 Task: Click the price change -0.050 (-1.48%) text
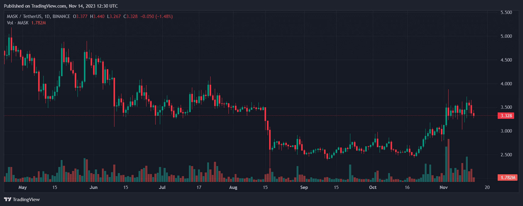point(157,16)
